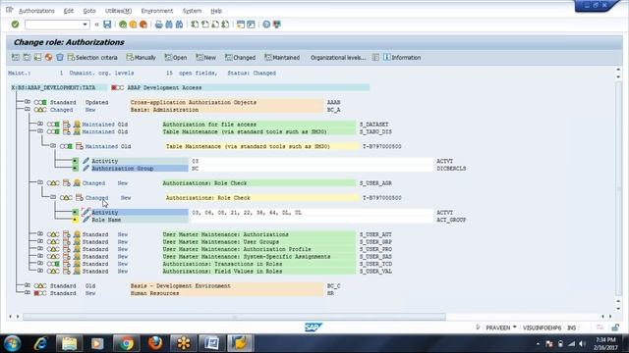Screen dimensions: 629x353
Task: Expand Human Resources node
Action: point(28,293)
